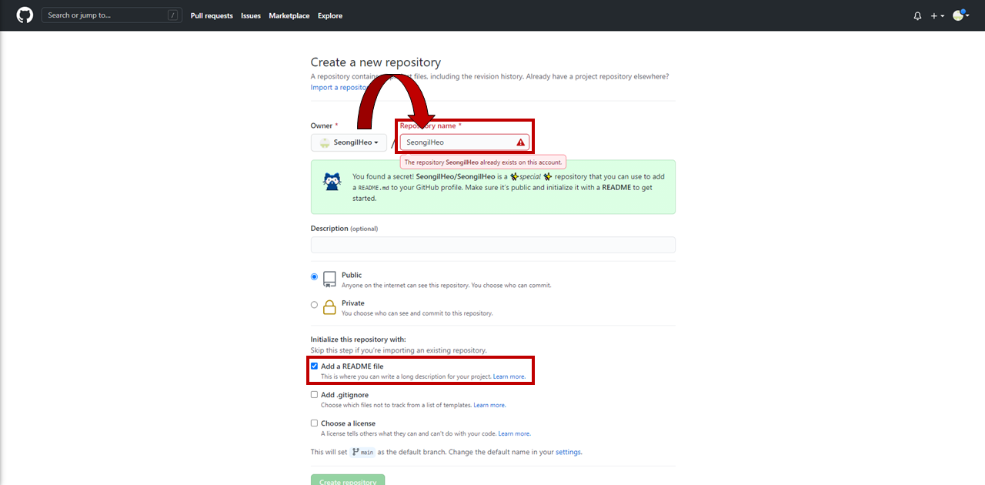Click the Repository name input field
The width and height of the screenshot is (985, 485).
coord(465,142)
